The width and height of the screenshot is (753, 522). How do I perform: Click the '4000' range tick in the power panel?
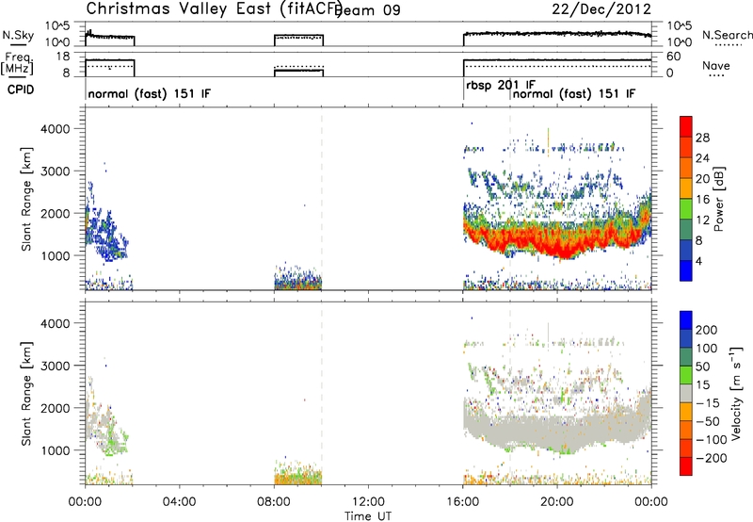[55, 129]
